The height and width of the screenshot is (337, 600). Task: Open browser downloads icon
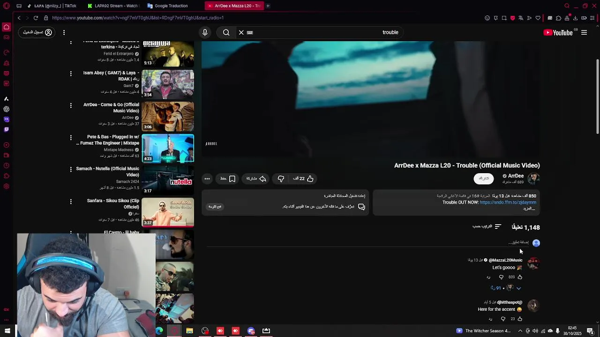click(575, 18)
